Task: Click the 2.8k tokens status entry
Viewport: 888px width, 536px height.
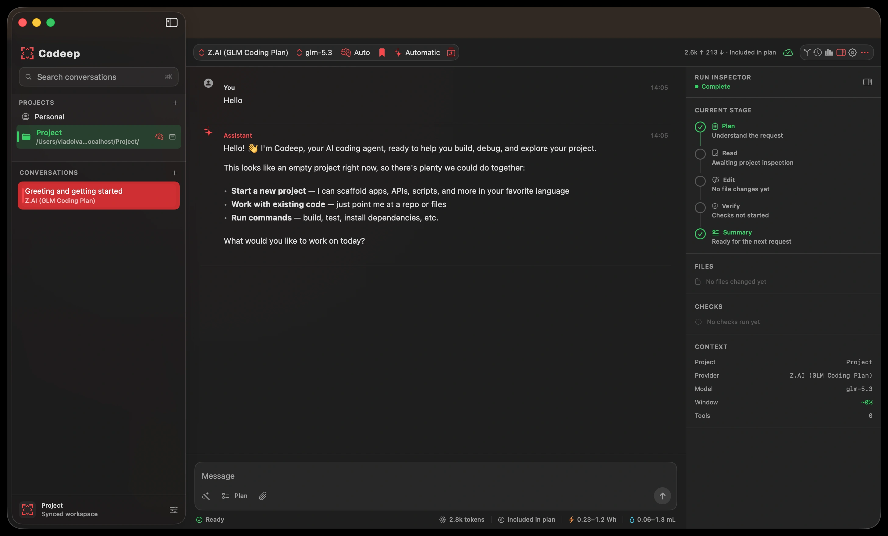Action: pos(462,520)
